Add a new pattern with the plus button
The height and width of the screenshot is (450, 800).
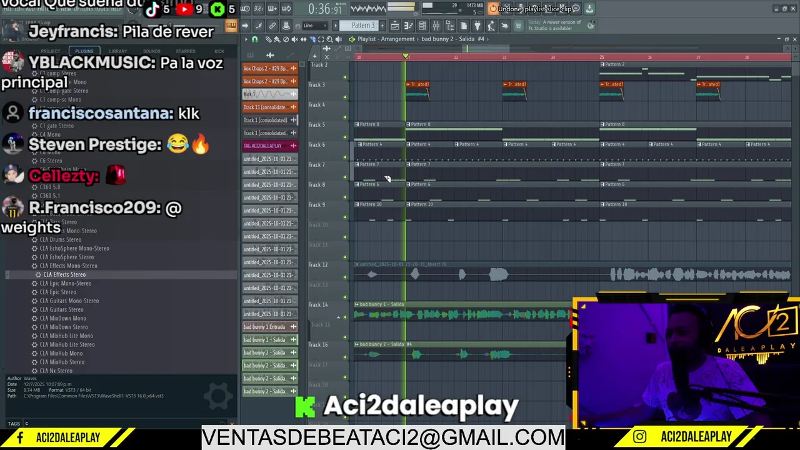pos(382,26)
